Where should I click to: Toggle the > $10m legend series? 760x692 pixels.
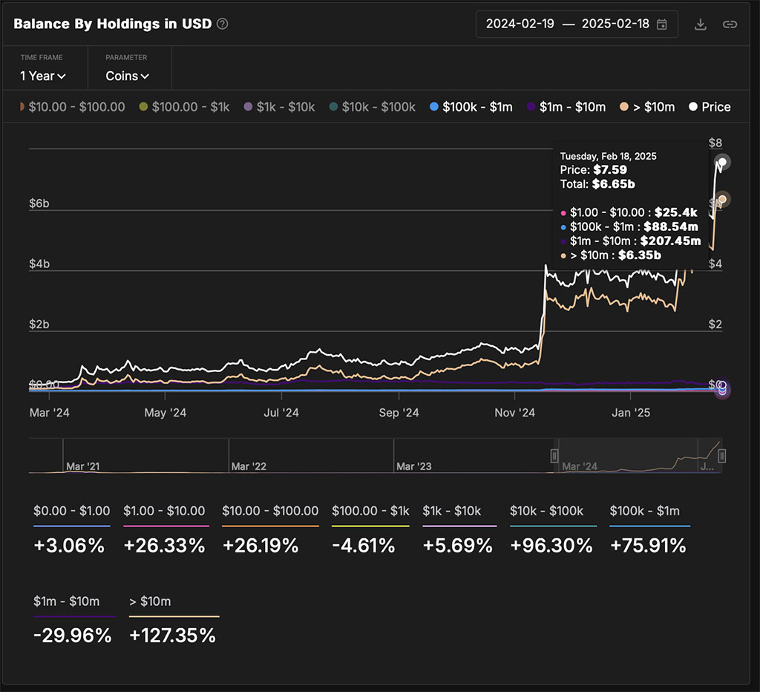647,107
